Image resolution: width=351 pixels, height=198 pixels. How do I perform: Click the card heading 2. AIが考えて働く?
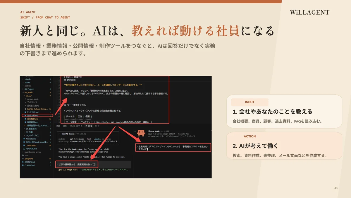[255, 146]
